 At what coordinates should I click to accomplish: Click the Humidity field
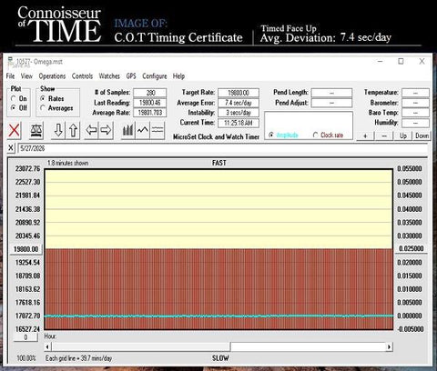point(415,123)
